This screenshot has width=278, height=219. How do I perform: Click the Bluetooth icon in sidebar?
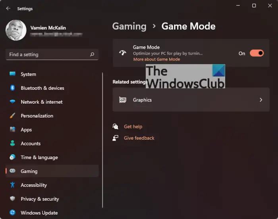coord(12,88)
